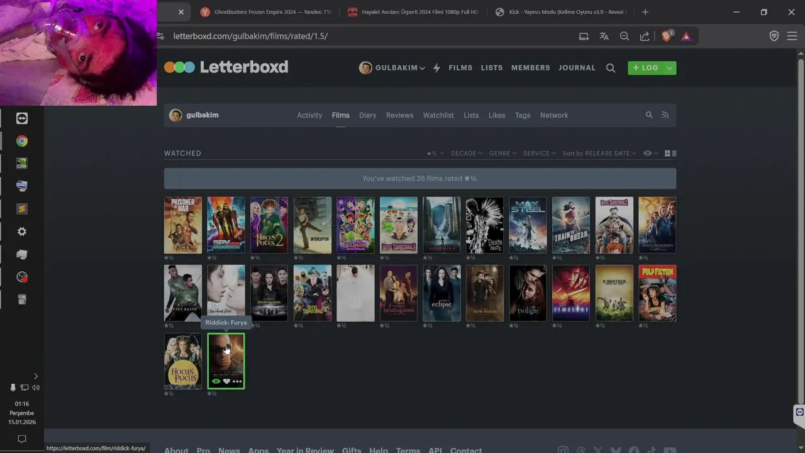Screen dimensions: 805x453
Task: Open the gulbakim profile name link
Action: tap(203, 115)
